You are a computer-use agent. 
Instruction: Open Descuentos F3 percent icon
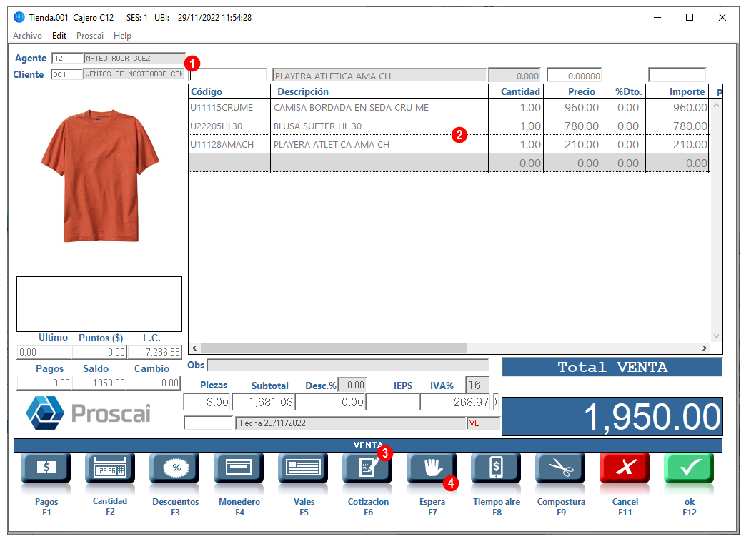point(174,468)
